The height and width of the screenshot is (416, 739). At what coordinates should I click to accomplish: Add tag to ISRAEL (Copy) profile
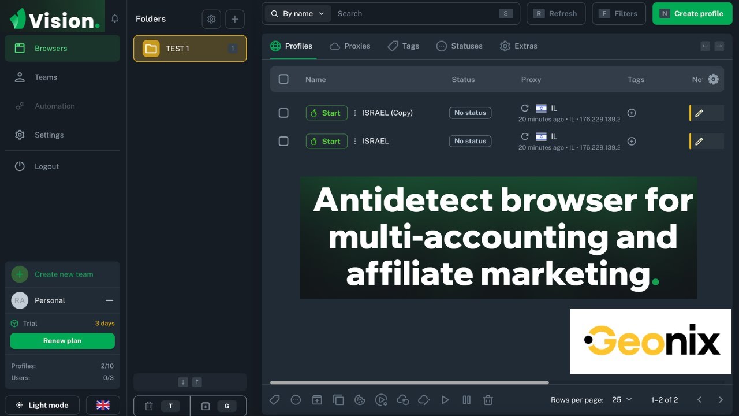click(x=632, y=113)
